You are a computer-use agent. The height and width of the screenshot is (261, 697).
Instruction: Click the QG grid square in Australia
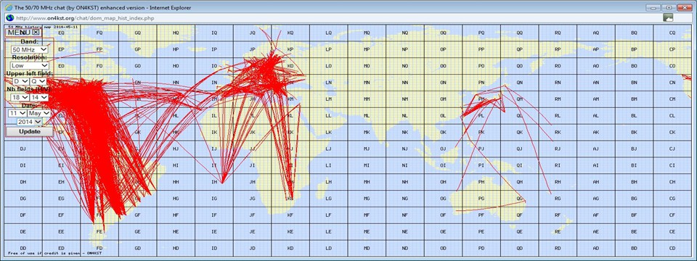tap(519, 199)
